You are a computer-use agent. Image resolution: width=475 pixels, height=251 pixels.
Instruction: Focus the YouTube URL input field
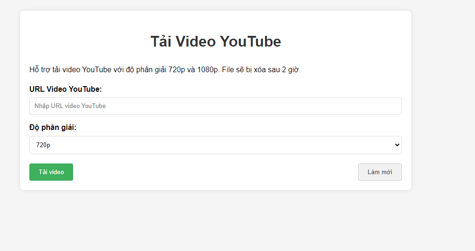(215, 106)
